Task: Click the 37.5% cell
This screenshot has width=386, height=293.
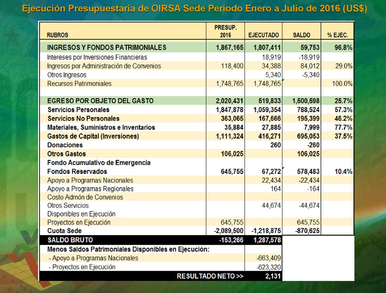Action: tap(343, 136)
